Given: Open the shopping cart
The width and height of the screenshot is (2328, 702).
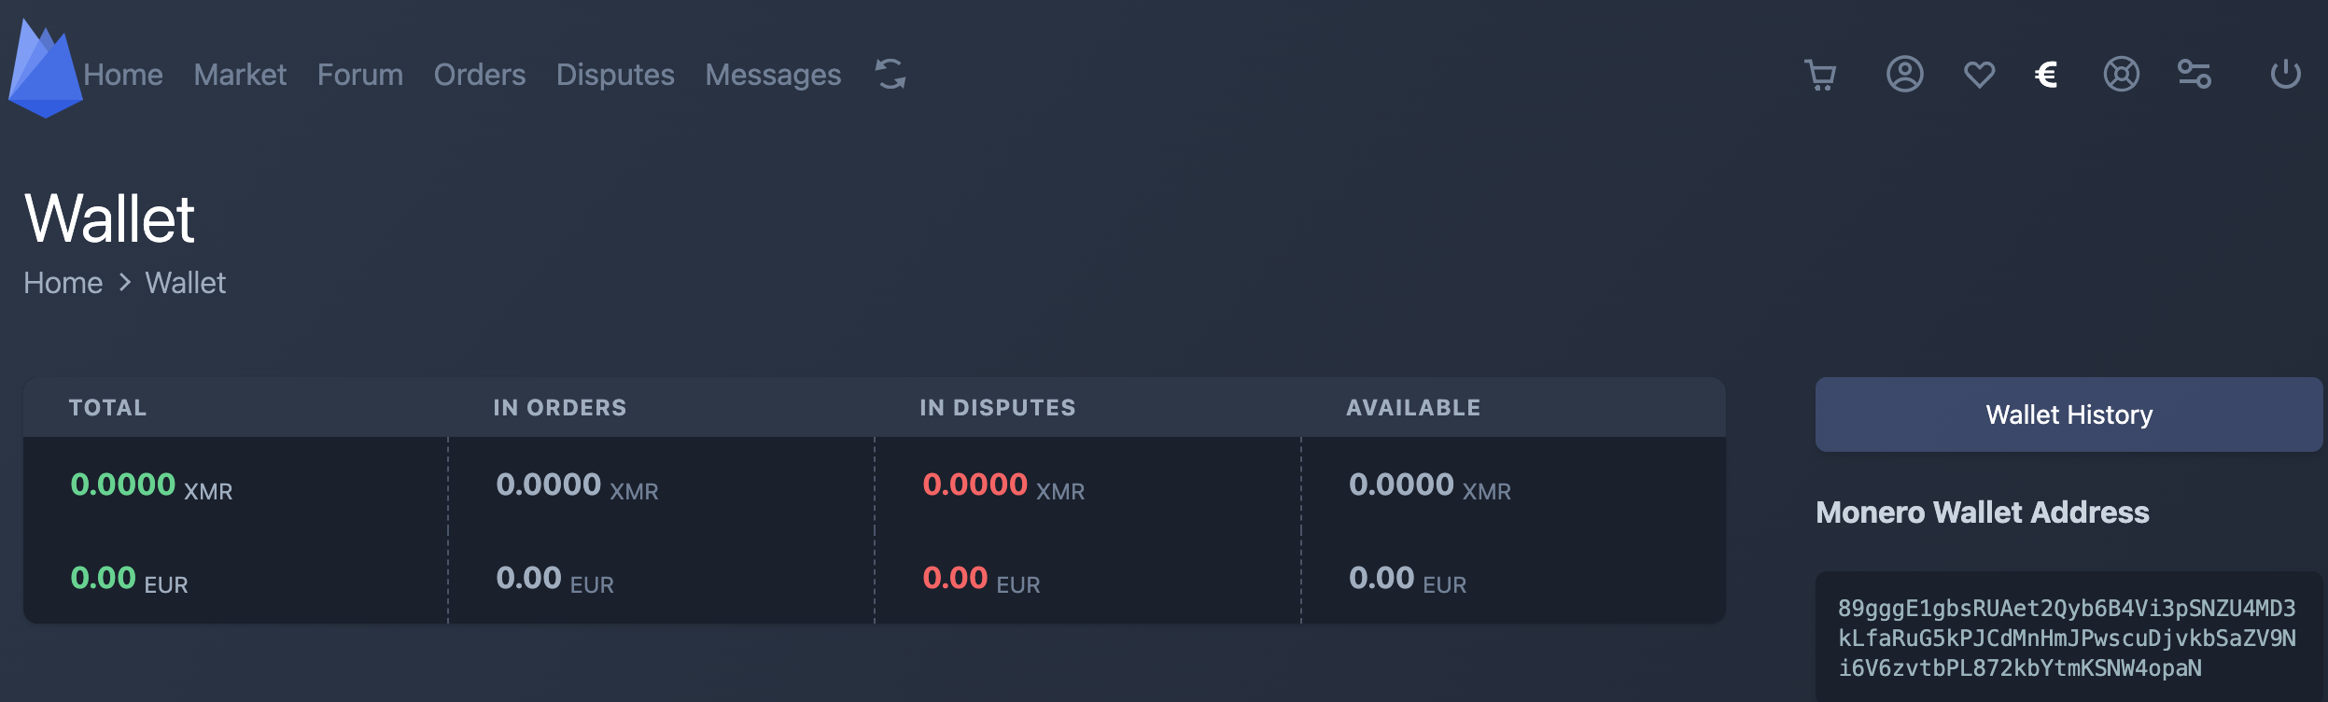Looking at the screenshot, I should point(1821,75).
